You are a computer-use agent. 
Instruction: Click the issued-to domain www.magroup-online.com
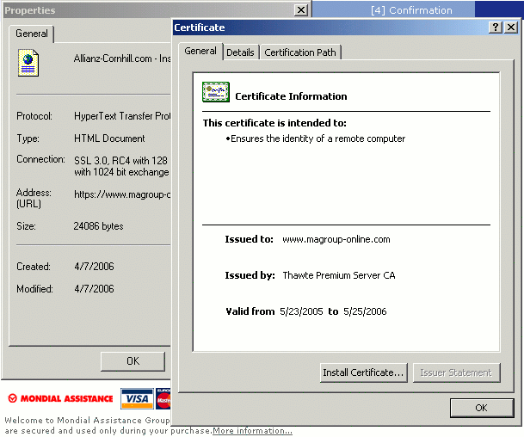(x=336, y=239)
